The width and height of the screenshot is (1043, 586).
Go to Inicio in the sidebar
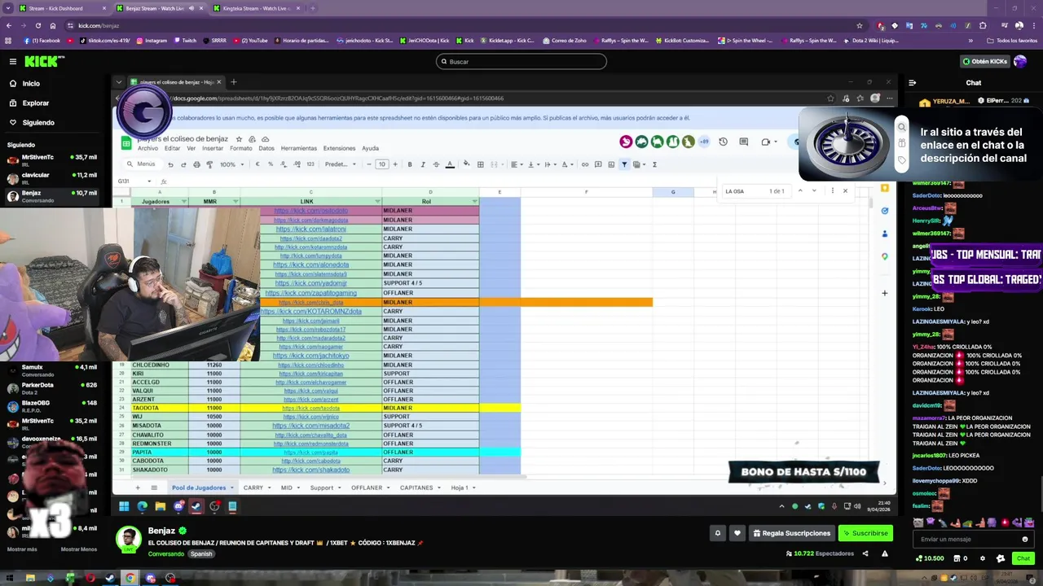(30, 83)
